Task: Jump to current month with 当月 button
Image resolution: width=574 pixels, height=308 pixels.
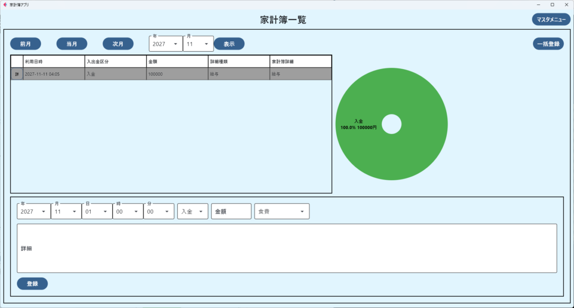Action: tap(72, 44)
